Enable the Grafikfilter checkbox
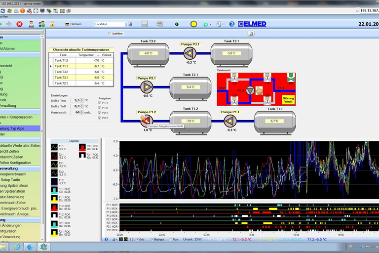Viewport: 379px width, 253px height. click(x=110, y=34)
